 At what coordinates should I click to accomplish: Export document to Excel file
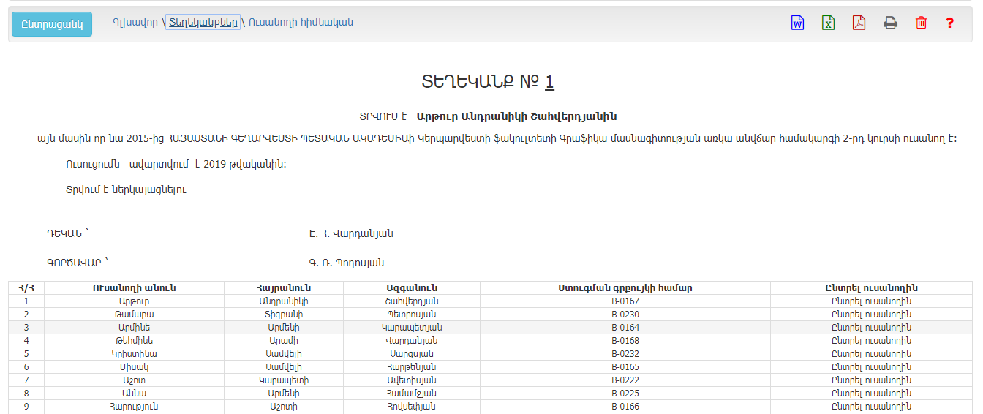tap(828, 23)
